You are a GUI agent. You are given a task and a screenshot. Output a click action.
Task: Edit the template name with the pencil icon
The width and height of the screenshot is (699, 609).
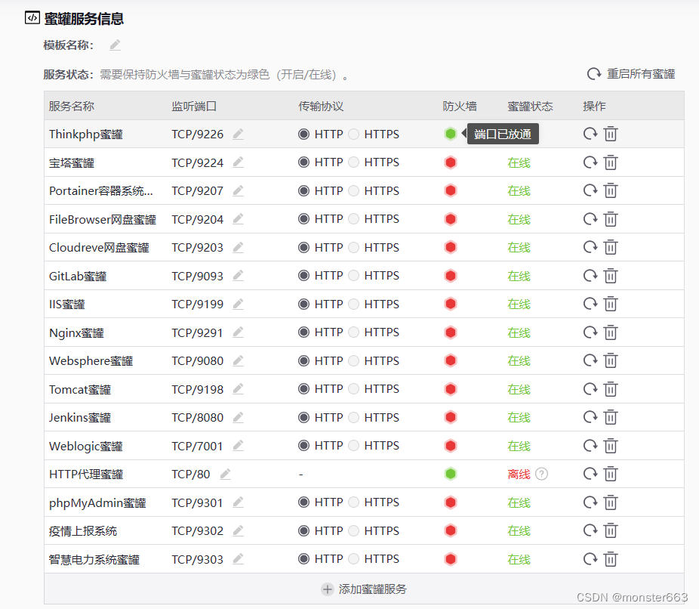click(115, 45)
